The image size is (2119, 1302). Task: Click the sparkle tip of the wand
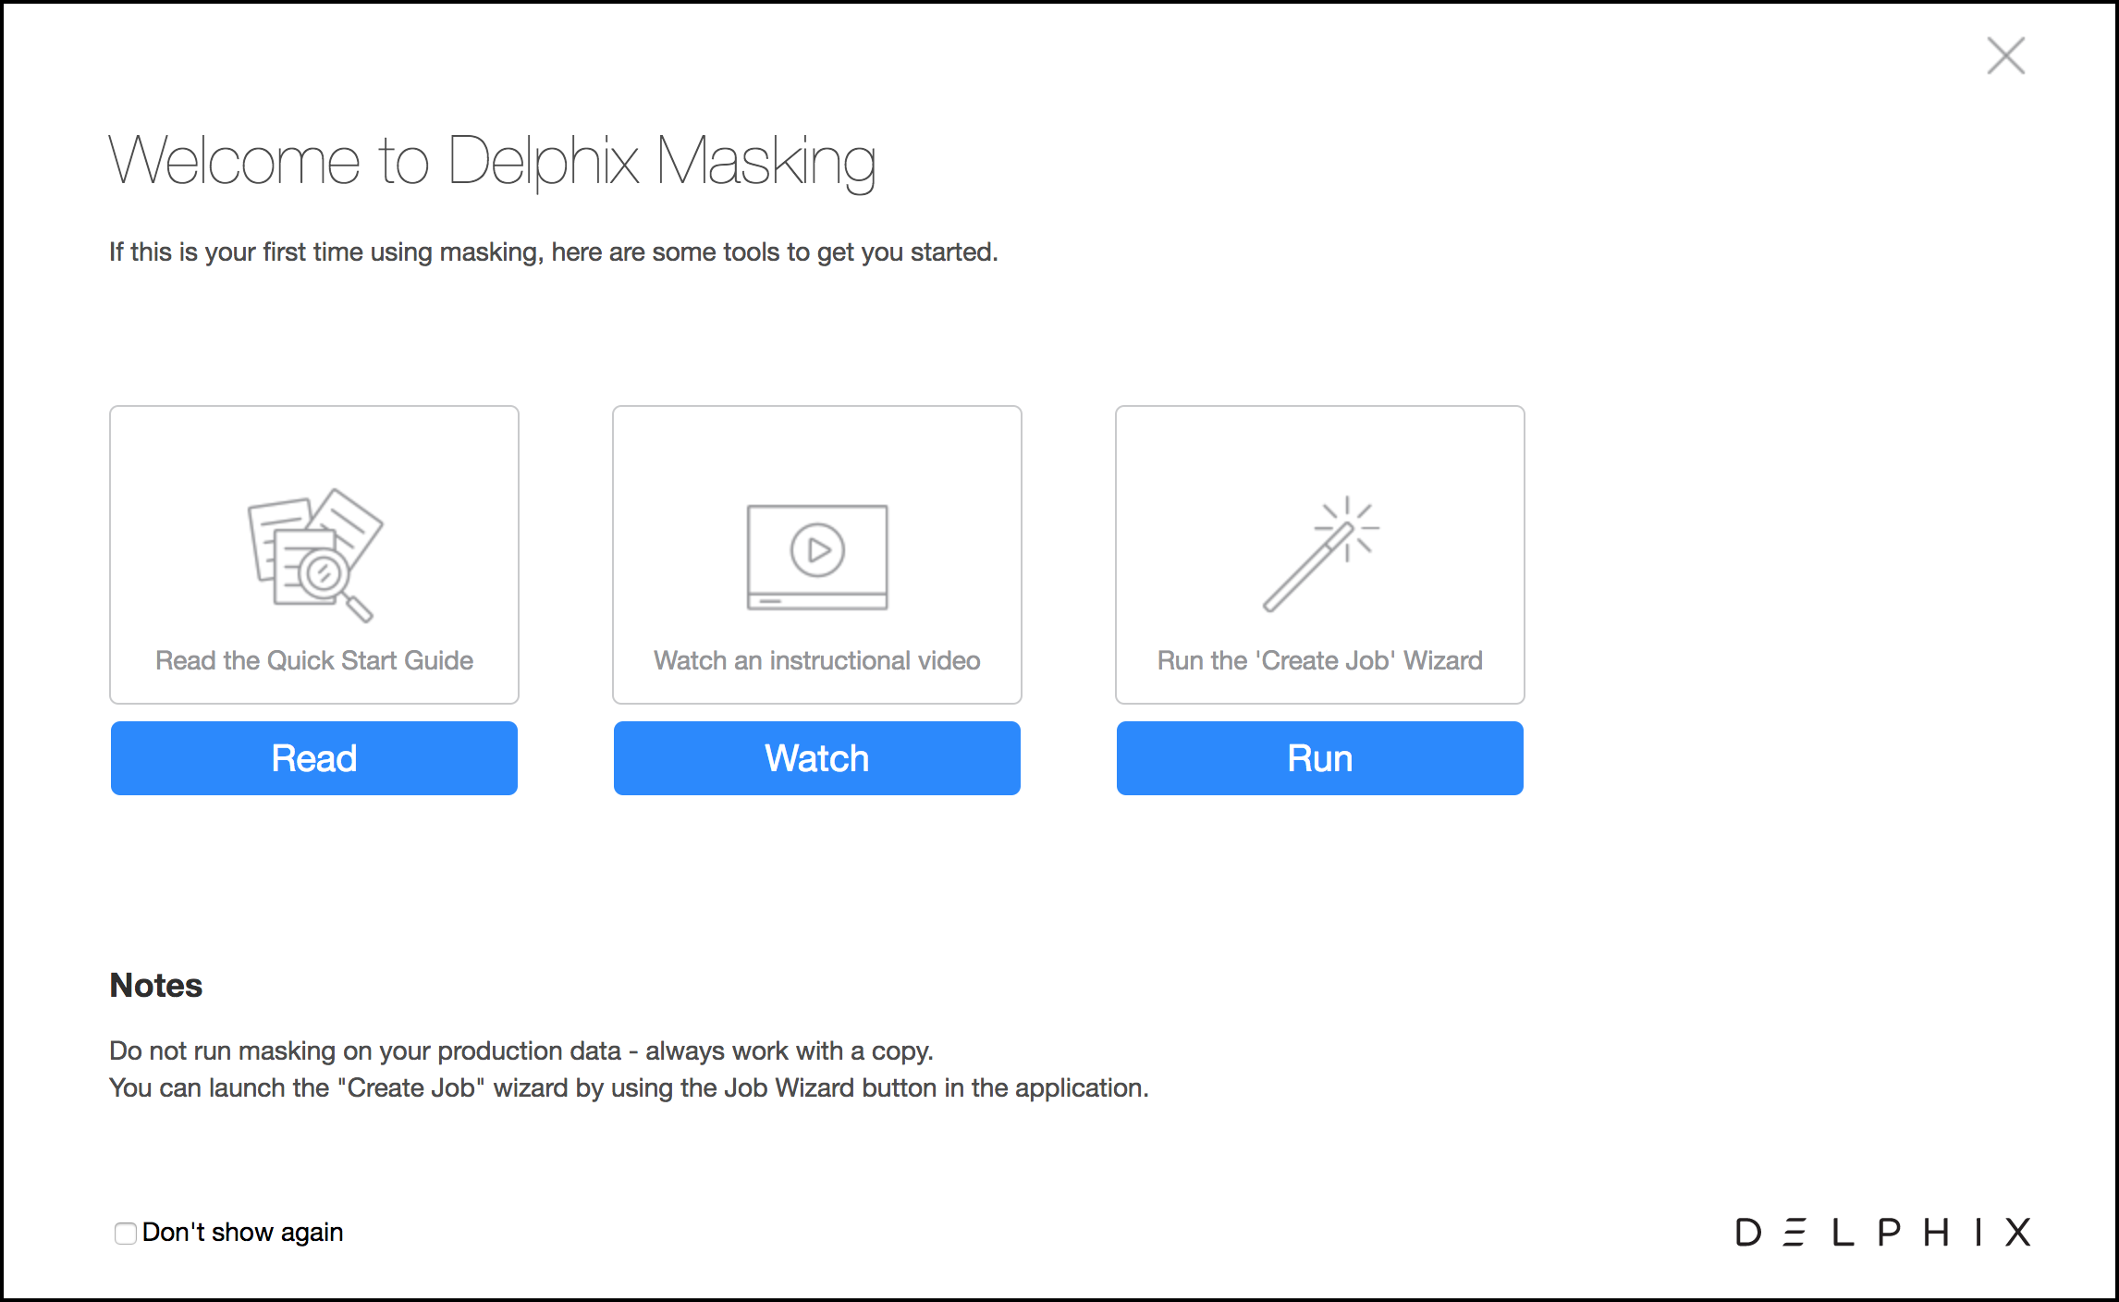pyautogui.click(x=1347, y=527)
